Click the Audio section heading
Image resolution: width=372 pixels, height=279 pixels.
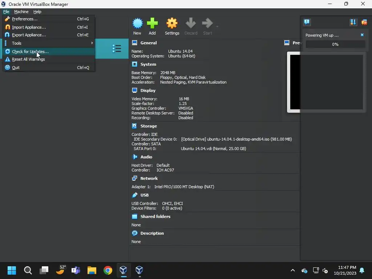[146, 157]
